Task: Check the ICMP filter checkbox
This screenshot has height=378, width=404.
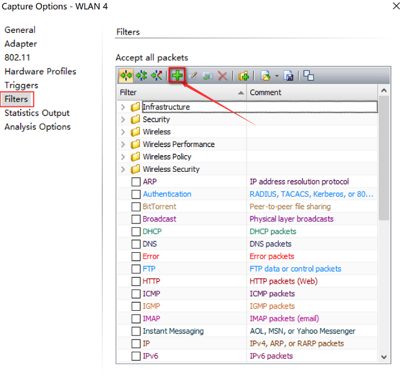Action: [136, 294]
